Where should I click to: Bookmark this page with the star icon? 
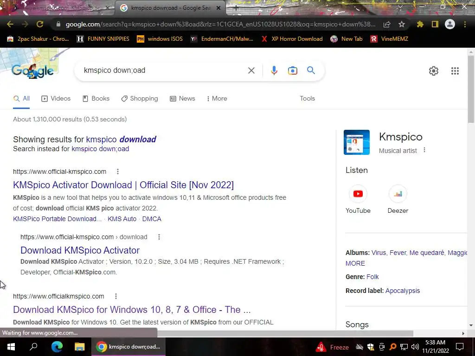402,24
